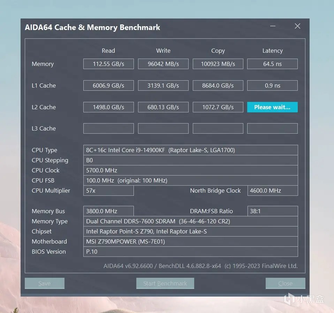Click the CPU Multiplier value 57x

pyautogui.click(x=108, y=191)
